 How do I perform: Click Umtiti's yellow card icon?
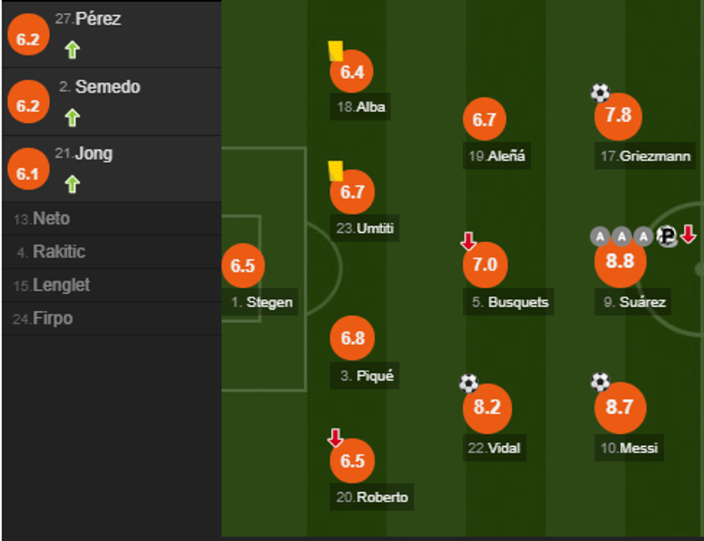(x=335, y=170)
